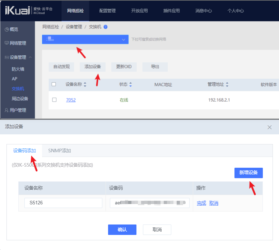The height and width of the screenshot is (250, 279).
Task: Click the 设备管理 breadcrumb link
Action: click(74, 27)
